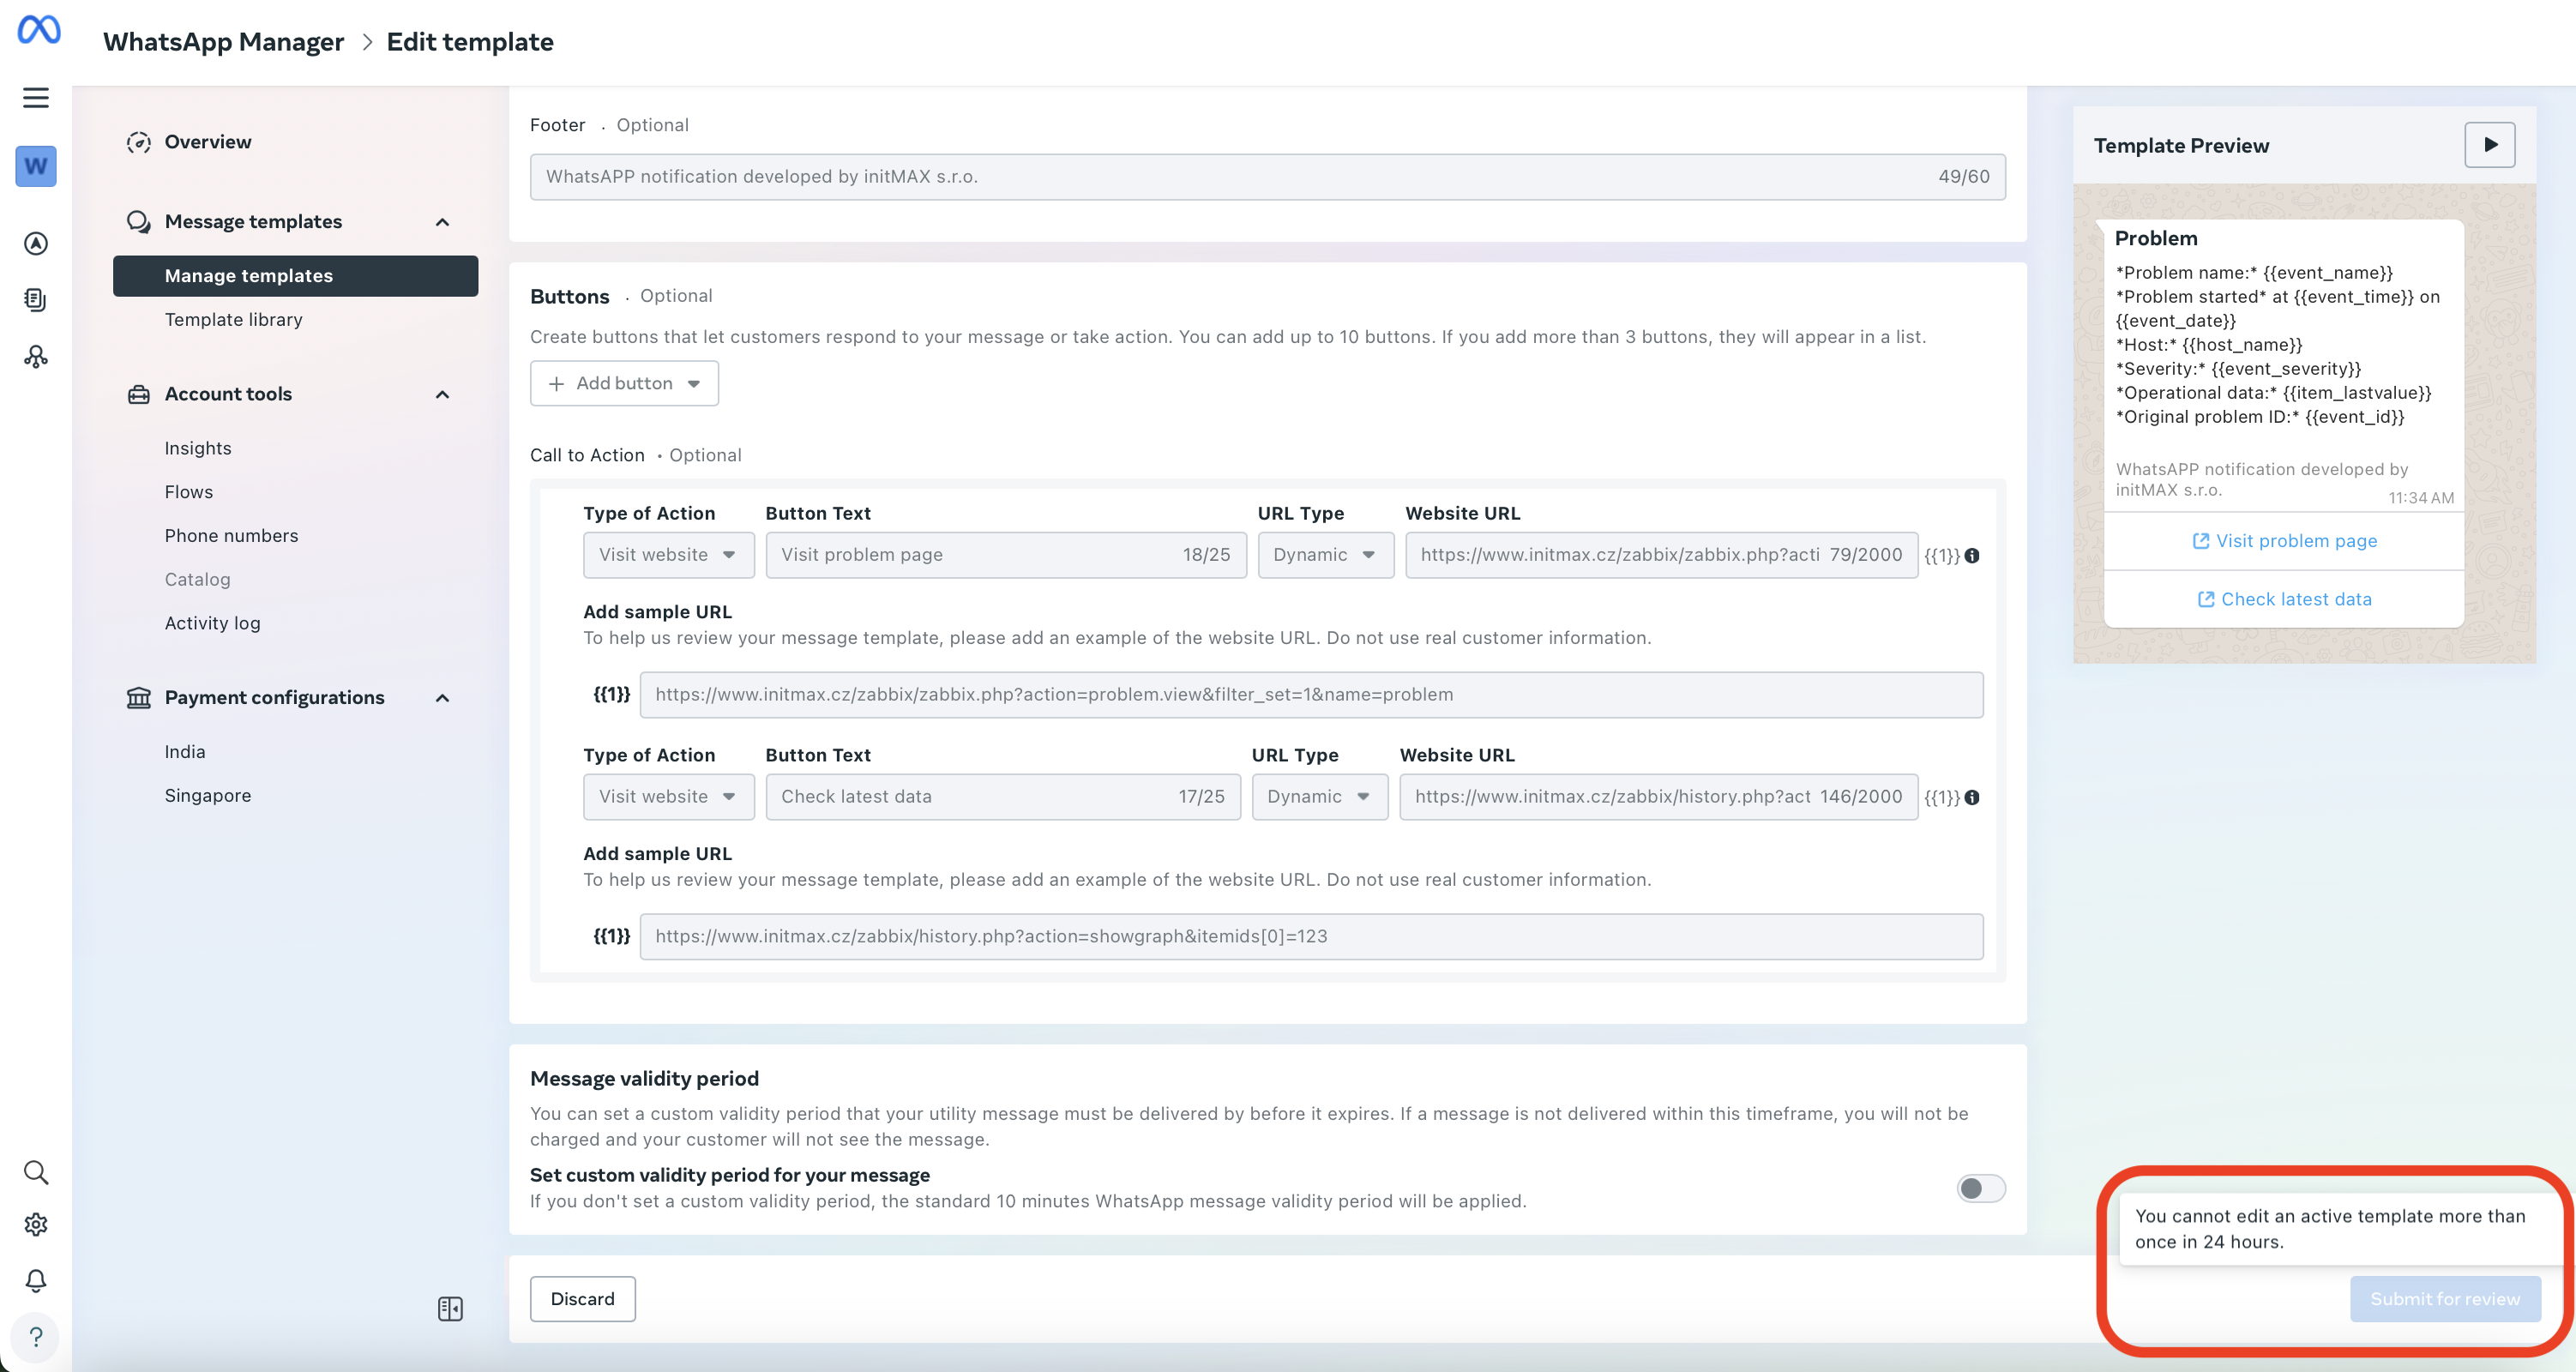Image resolution: width=2576 pixels, height=1372 pixels.
Task: Open Type of Action dropdown for Visit problem page
Action: click(669, 555)
